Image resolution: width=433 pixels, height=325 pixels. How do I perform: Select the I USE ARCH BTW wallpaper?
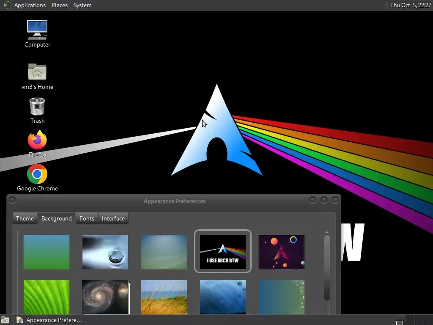[x=223, y=252]
